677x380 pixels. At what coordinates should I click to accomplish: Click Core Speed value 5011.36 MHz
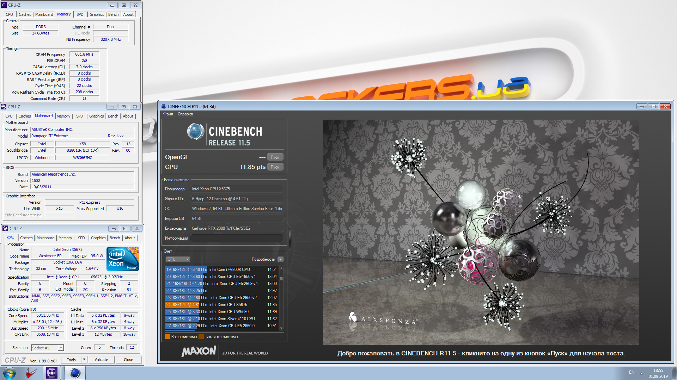click(x=48, y=316)
